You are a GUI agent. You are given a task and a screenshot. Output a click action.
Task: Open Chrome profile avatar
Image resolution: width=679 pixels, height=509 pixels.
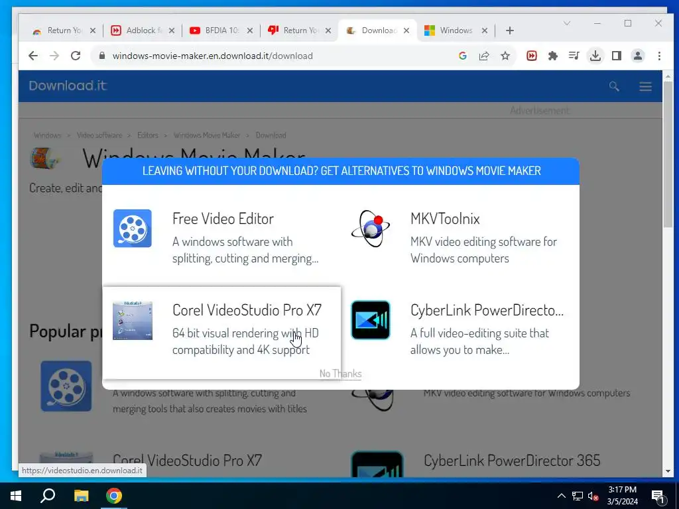[x=638, y=56]
